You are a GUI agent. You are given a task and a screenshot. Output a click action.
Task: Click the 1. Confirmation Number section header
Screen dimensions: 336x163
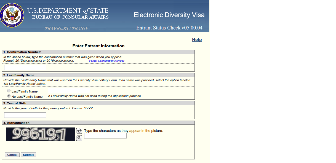point(98,52)
